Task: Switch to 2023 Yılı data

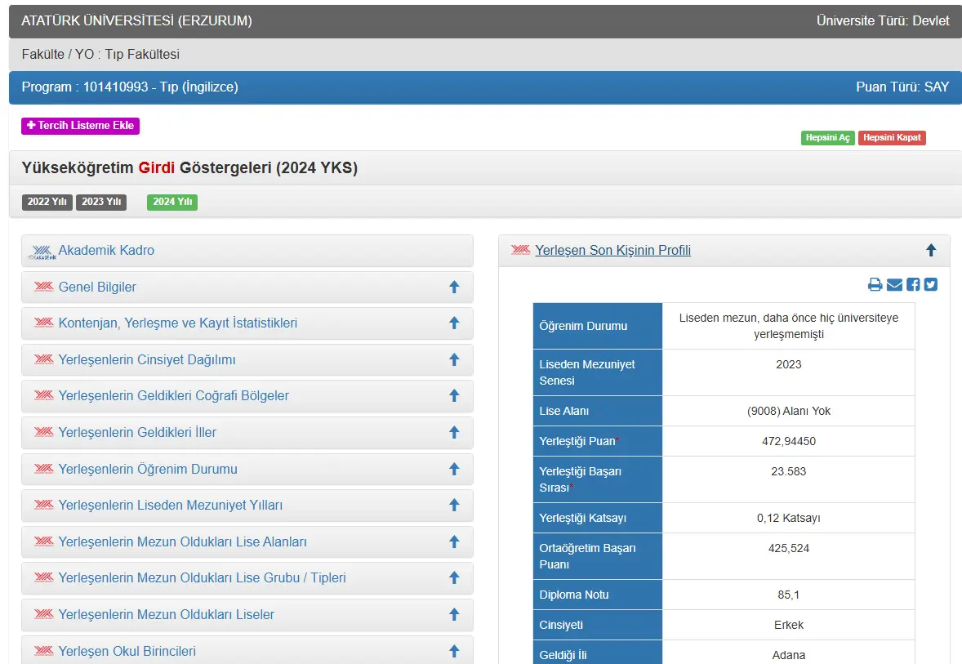Action: coord(101,202)
